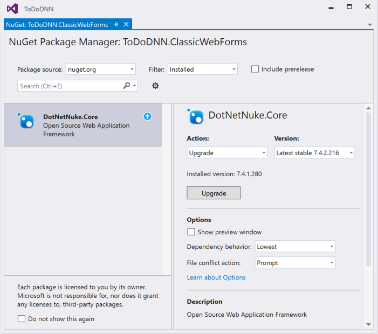Enable Show preview window checkbox
This screenshot has width=378, height=334.
click(191, 232)
